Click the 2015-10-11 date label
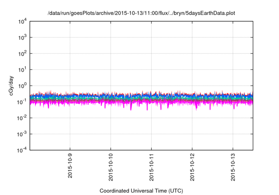Screen dimensions: 279x195 pos(152,167)
